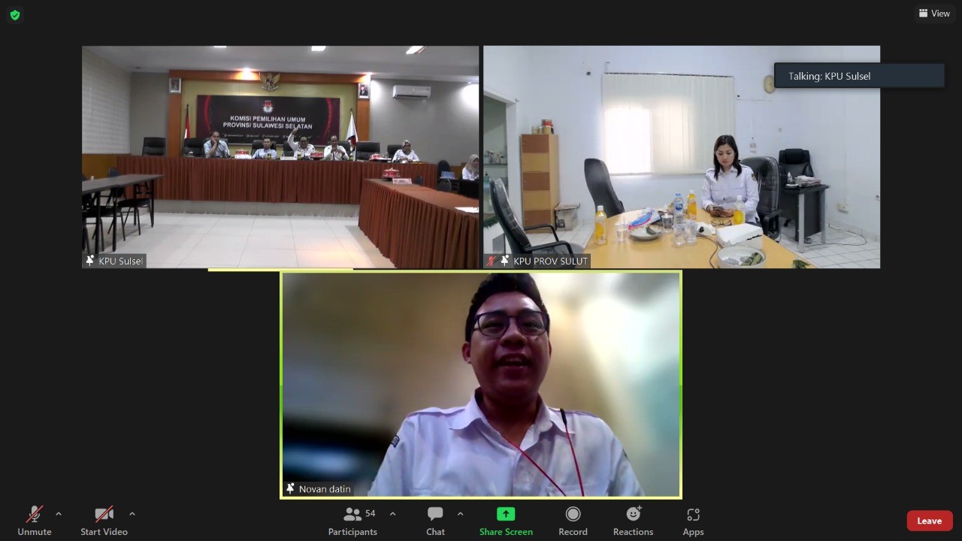Select the KPU Sulsel video tile
This screenshot has width=962, height=541.
point(280,156)
